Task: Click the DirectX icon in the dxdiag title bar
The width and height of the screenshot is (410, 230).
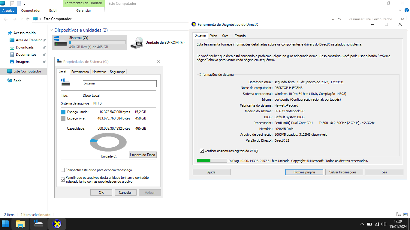Action: (x=194, y=25)
